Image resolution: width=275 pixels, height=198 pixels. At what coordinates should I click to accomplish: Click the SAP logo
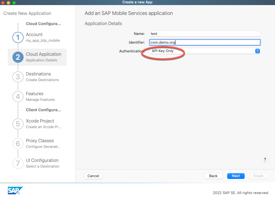point(15,190)
